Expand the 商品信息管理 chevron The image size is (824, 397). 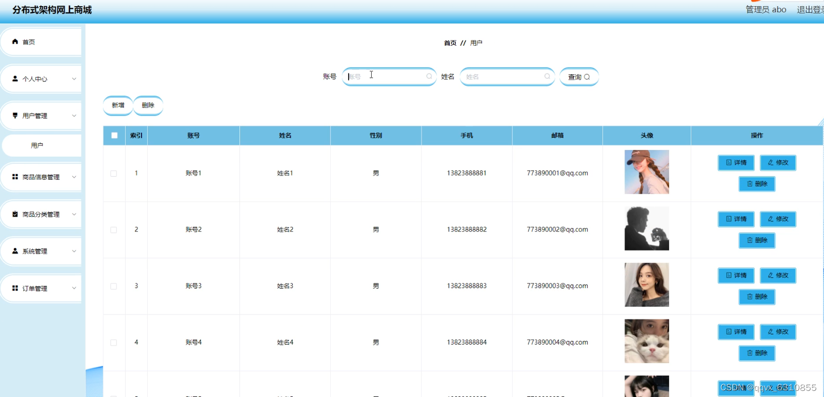coord(74,177)
